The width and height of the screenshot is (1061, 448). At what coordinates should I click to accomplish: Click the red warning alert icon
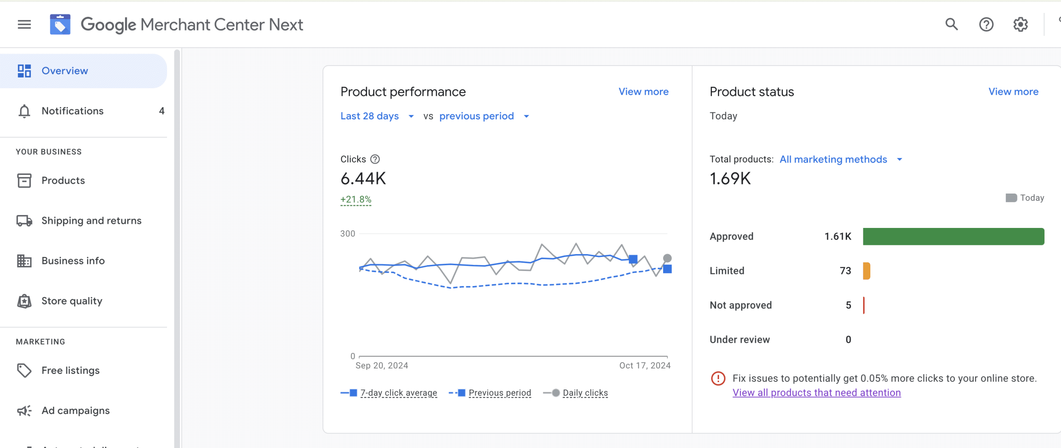(x=718, y=378)
